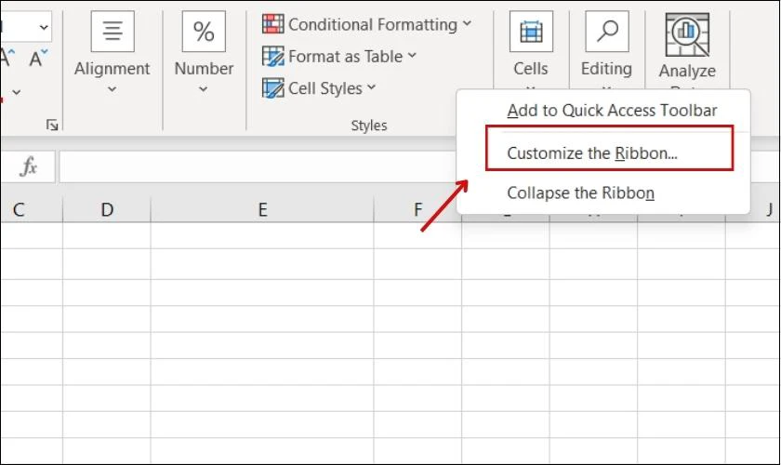
Task: Expand the Conditional Formatting dropdown arrow
Action: (467, 23)
